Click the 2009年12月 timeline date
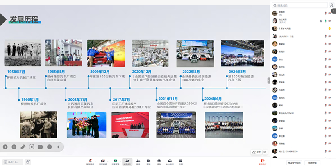 click(100, 72)
